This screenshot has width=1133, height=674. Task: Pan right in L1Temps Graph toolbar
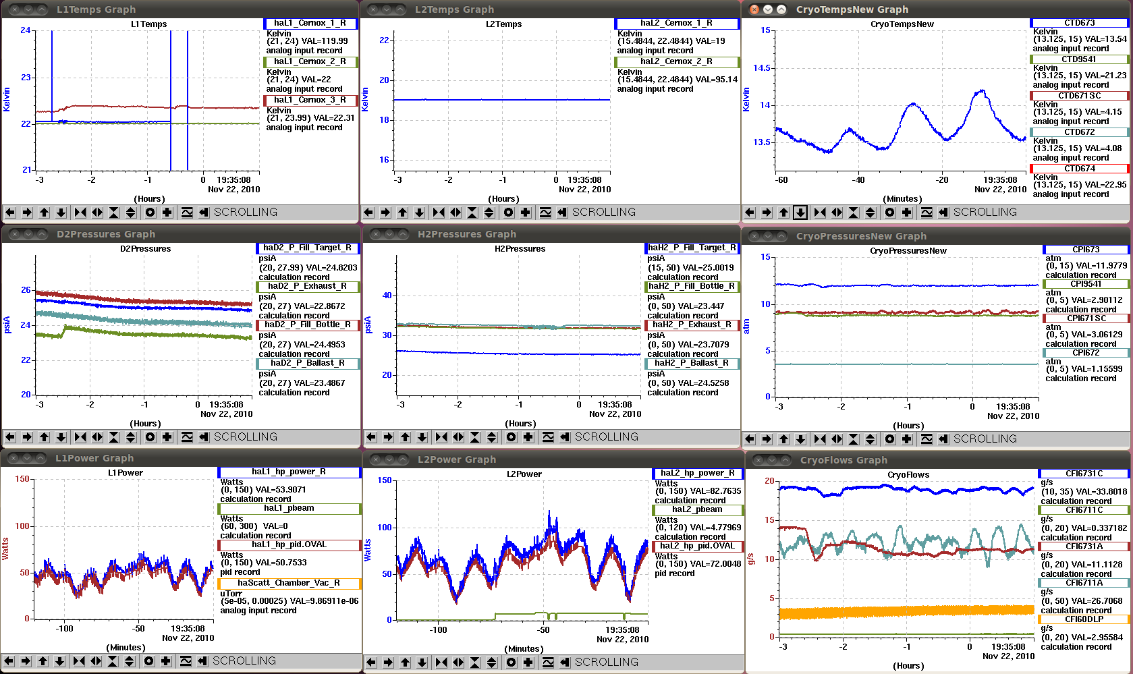coord(27,213)
